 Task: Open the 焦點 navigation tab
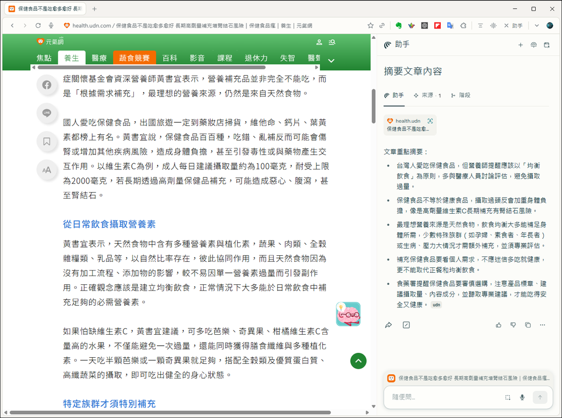click(x=44, y=58)
